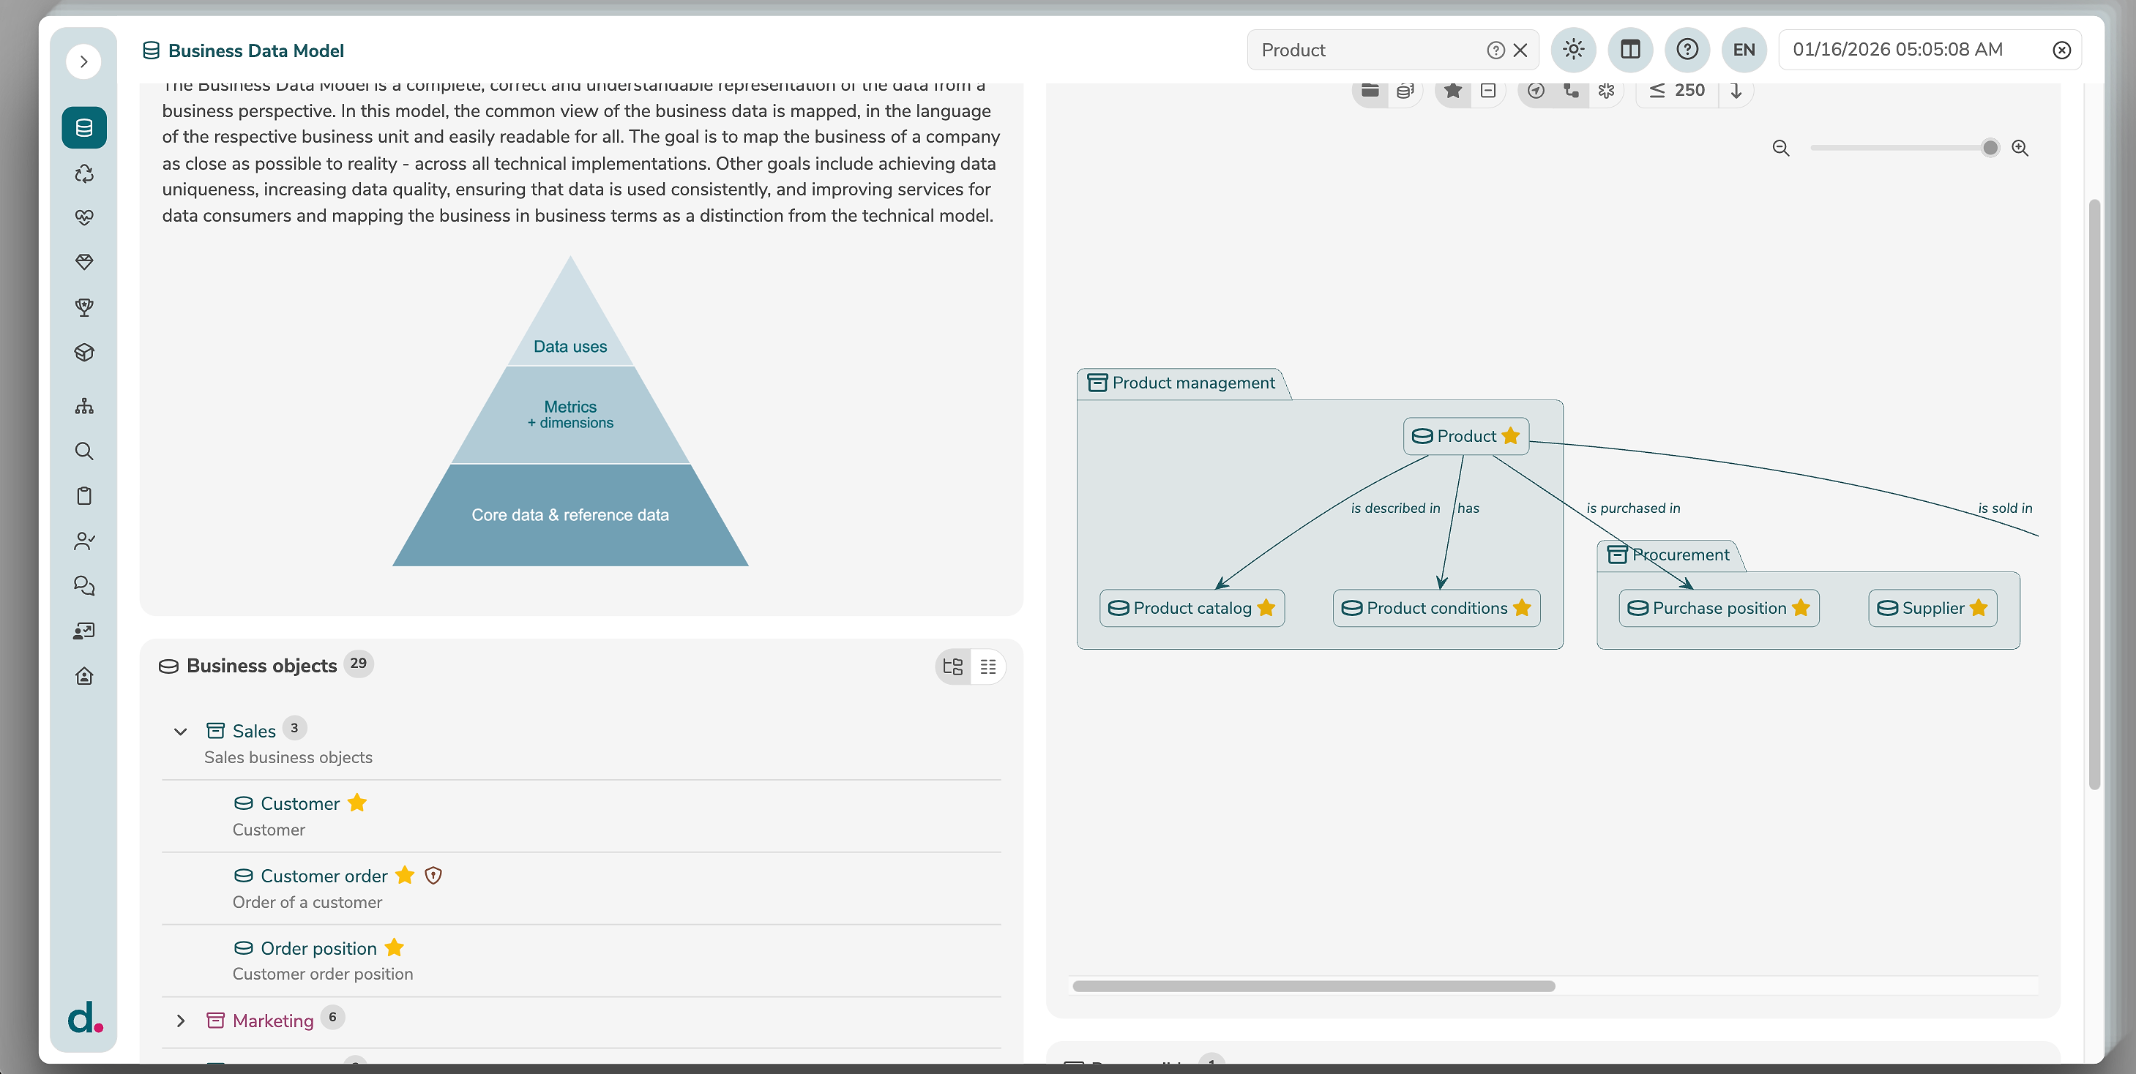Toggle light/dark theme sun button
The width and height of the screenshot is (2136, 1074).
(1573, 50)
